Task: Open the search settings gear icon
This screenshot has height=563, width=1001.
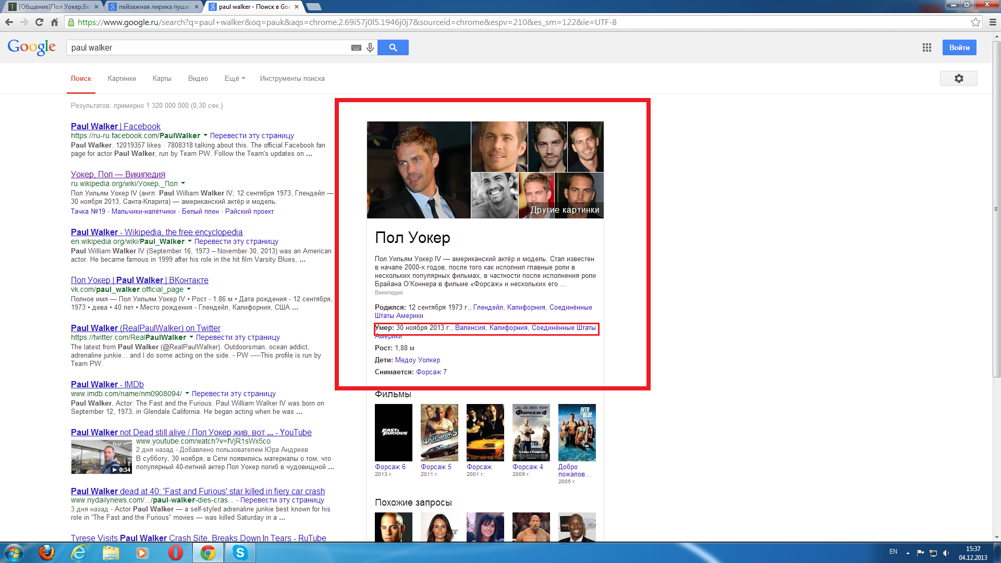Action: 958,78
